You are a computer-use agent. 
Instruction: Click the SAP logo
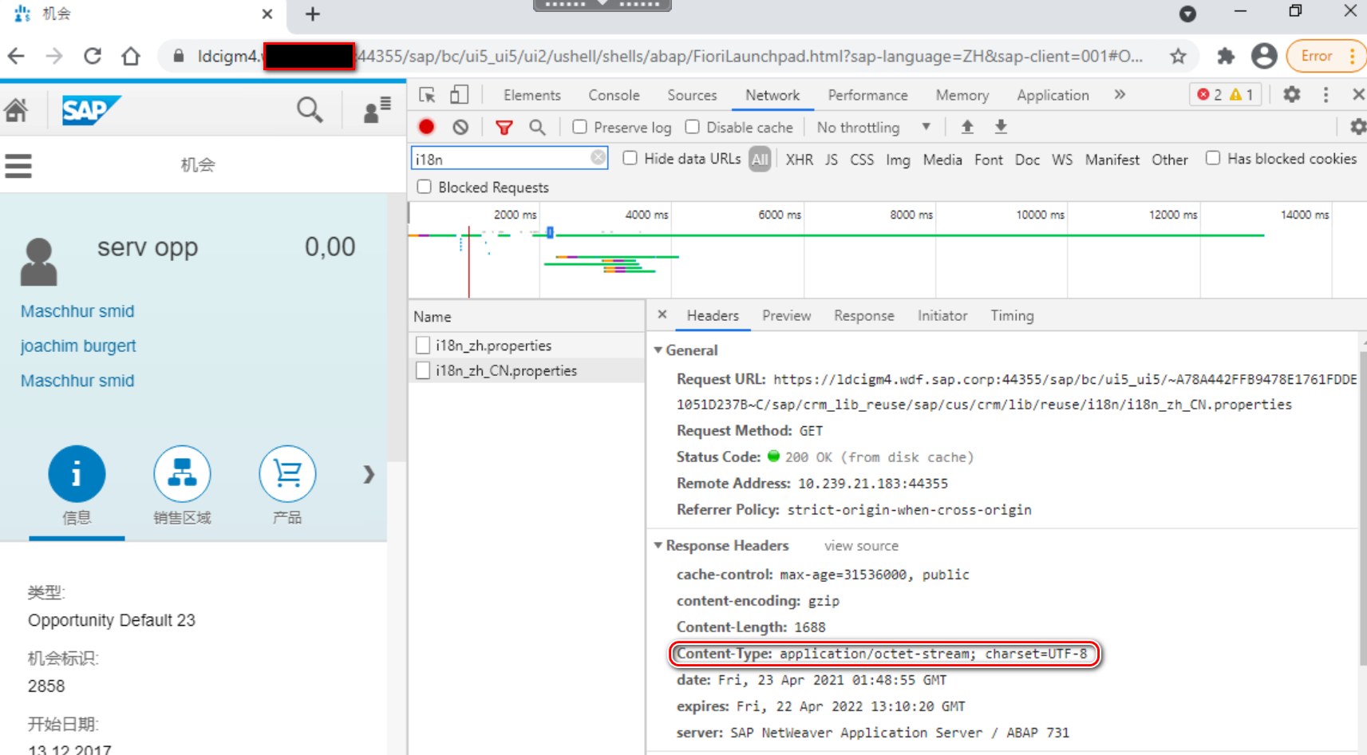tap(91, 110)
